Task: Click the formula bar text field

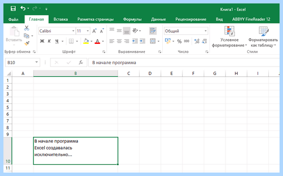Action: point(184,63)
